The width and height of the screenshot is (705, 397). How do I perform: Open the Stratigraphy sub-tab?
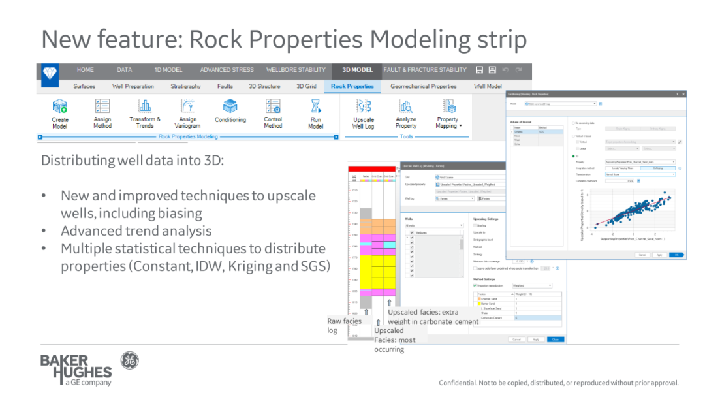pyautogui.click(x=185, y=86)
